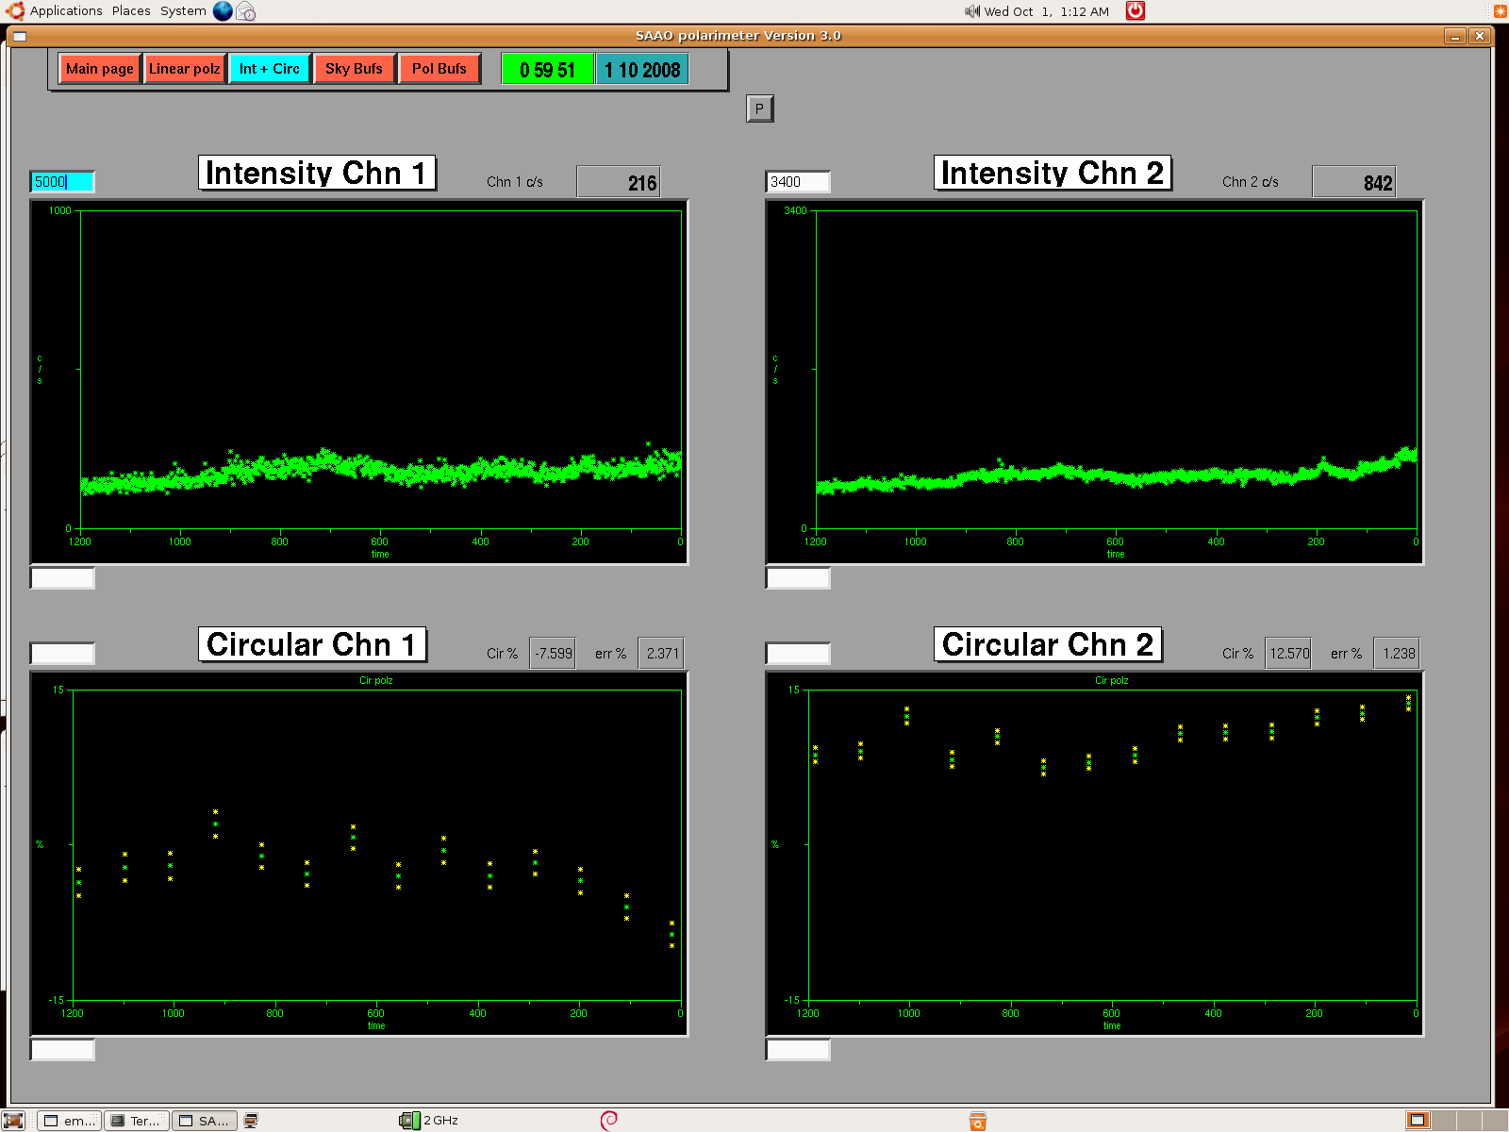Select the Int + Circ tab
This screenshot has width=1509, height=1132.
[x=270, y=69]
